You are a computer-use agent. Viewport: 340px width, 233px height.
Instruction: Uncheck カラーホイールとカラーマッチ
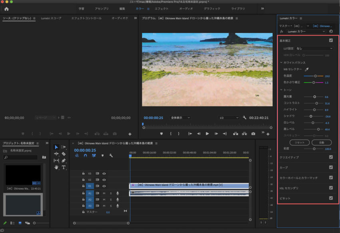[x=331, y=178]
